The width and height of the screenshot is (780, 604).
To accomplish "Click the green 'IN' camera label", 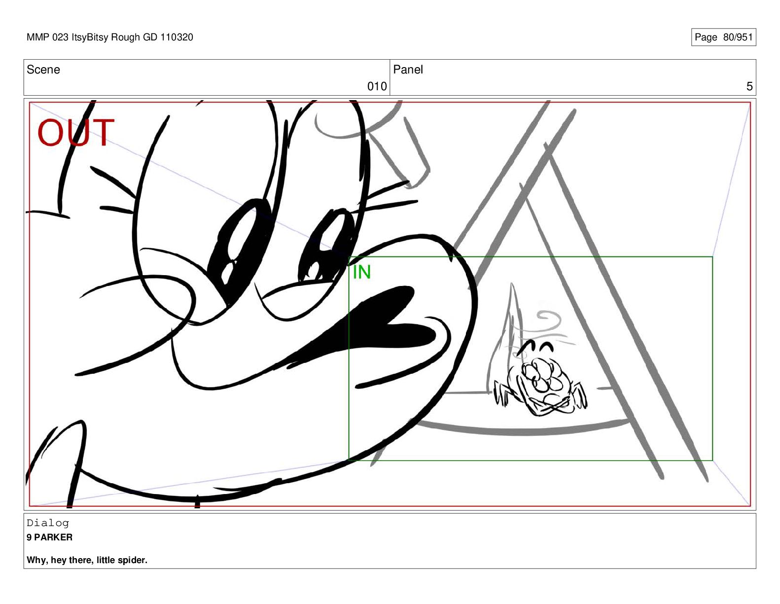I will coord(361,272).
